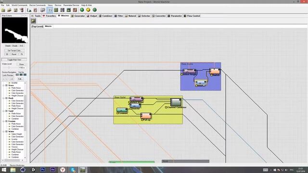The height and width of the screenshot is (173, 308).
Task: Select the Constant node in yellow group
Action: point(122,110)
